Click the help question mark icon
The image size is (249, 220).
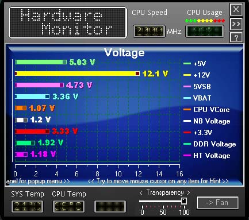coord(236,37)
